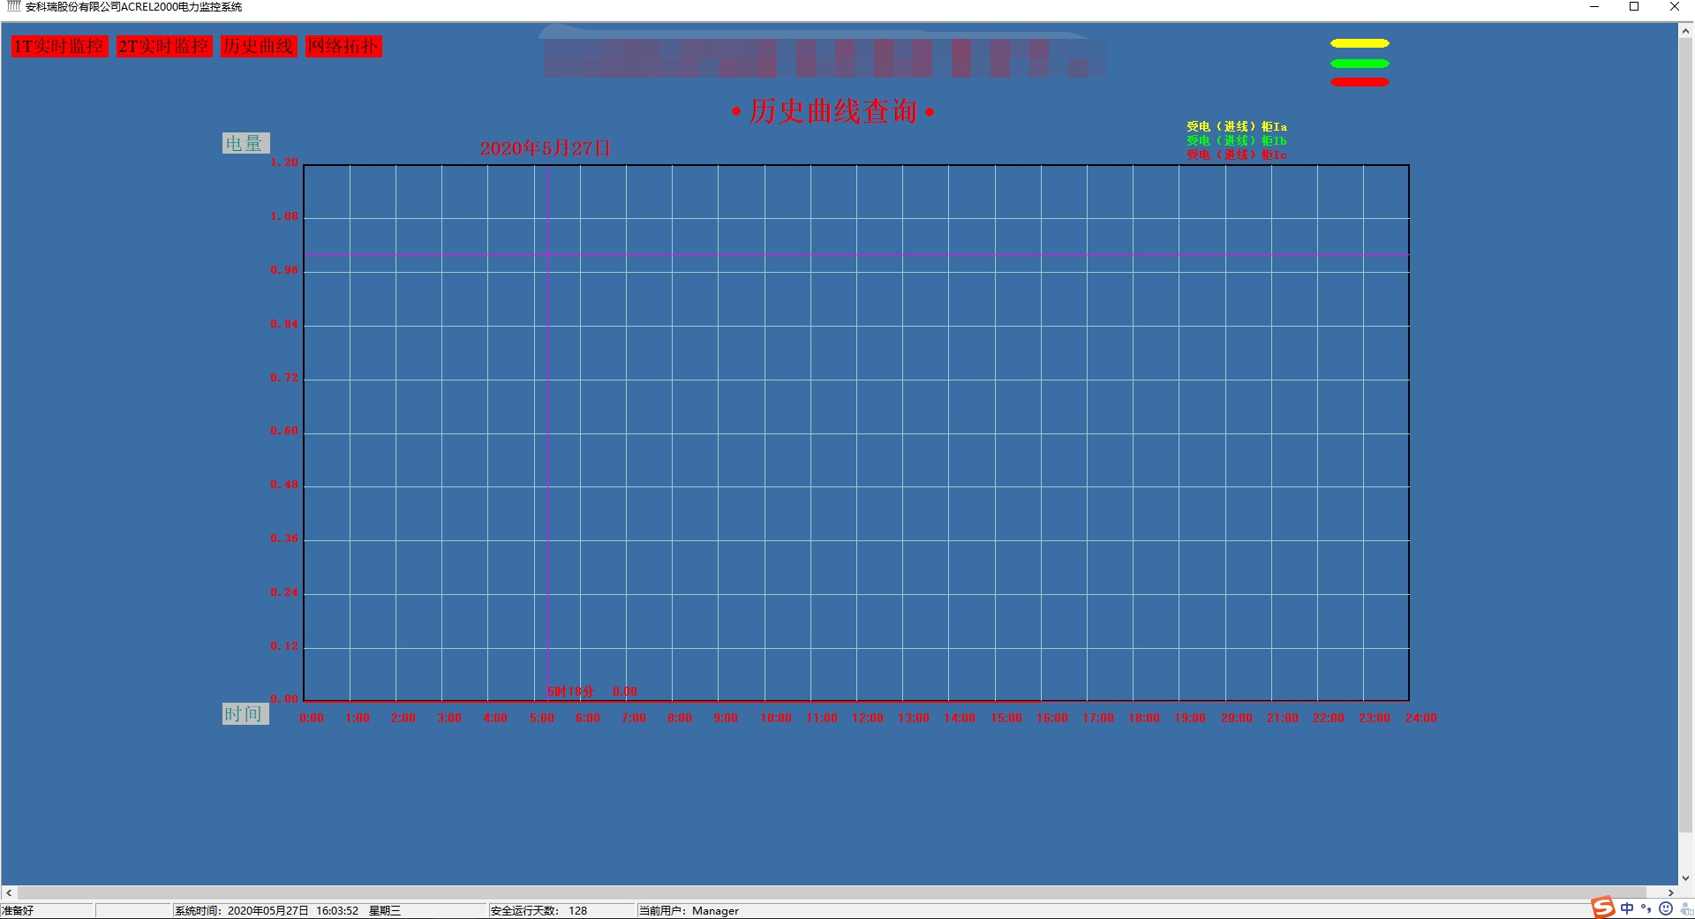Screen dimensions: 1695x919
Task: Select the yellow 受电(进线)柜Ia legend label
Action: (1236, 126)
